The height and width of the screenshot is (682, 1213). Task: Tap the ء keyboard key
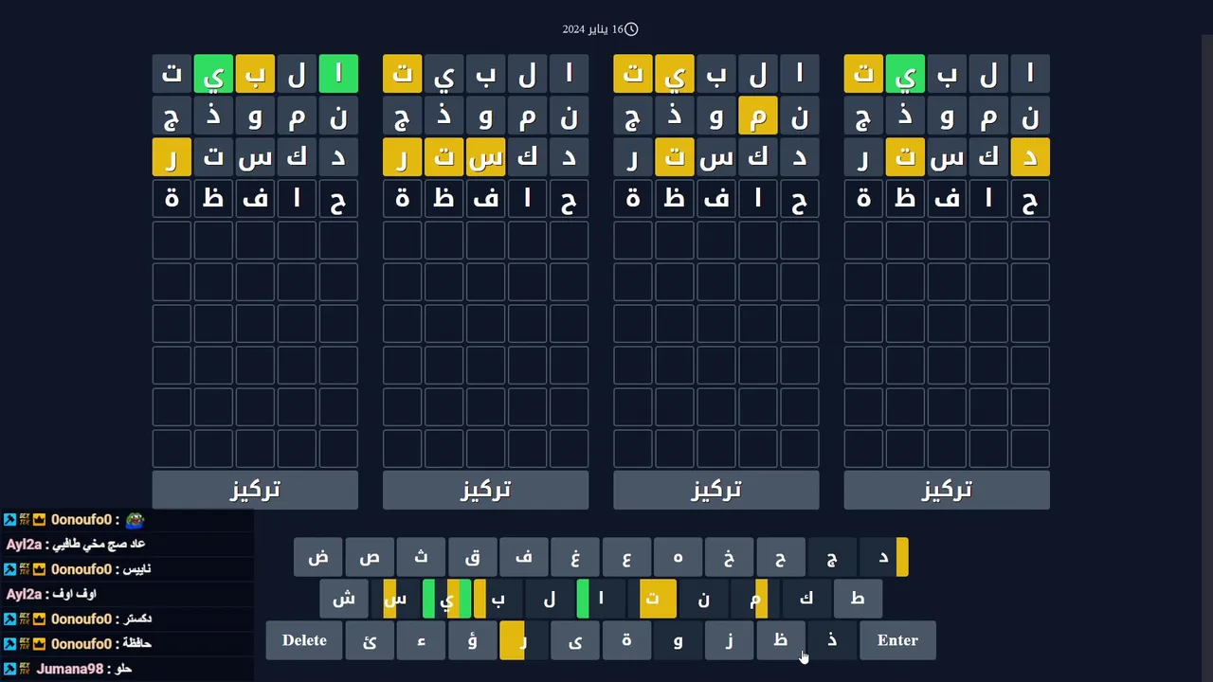421,640
